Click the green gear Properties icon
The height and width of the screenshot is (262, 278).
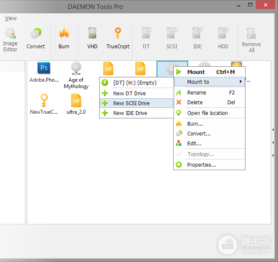179,165
